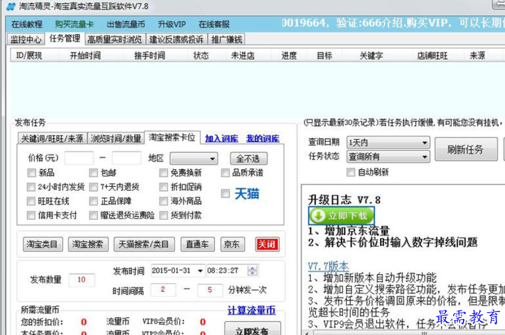Screen dimensions: 505x335
Task: Expand the 任务状态 dropdown
Action: tap(388, 157)
